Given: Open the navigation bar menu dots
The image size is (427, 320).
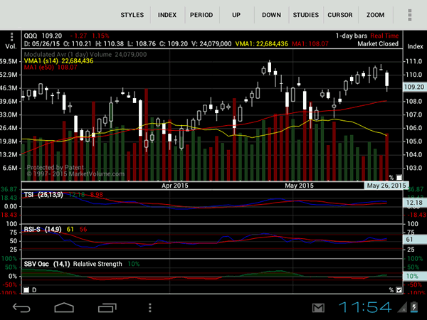Looking at the screenshot, I should [x=149, y=308].
